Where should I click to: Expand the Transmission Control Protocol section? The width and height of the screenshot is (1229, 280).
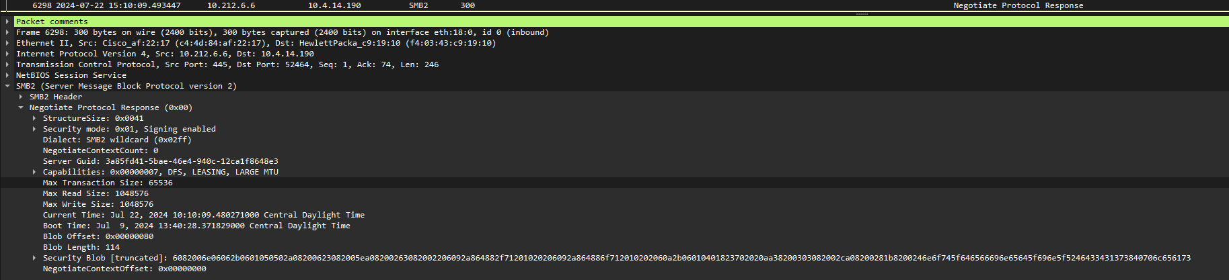(x=7, y=64)
